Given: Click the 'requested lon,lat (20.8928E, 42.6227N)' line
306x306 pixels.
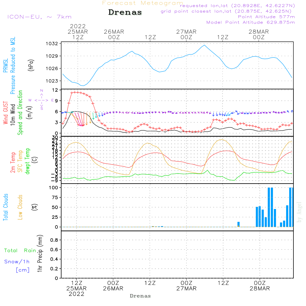Looking at the screenshot, I should pos(237,6).
